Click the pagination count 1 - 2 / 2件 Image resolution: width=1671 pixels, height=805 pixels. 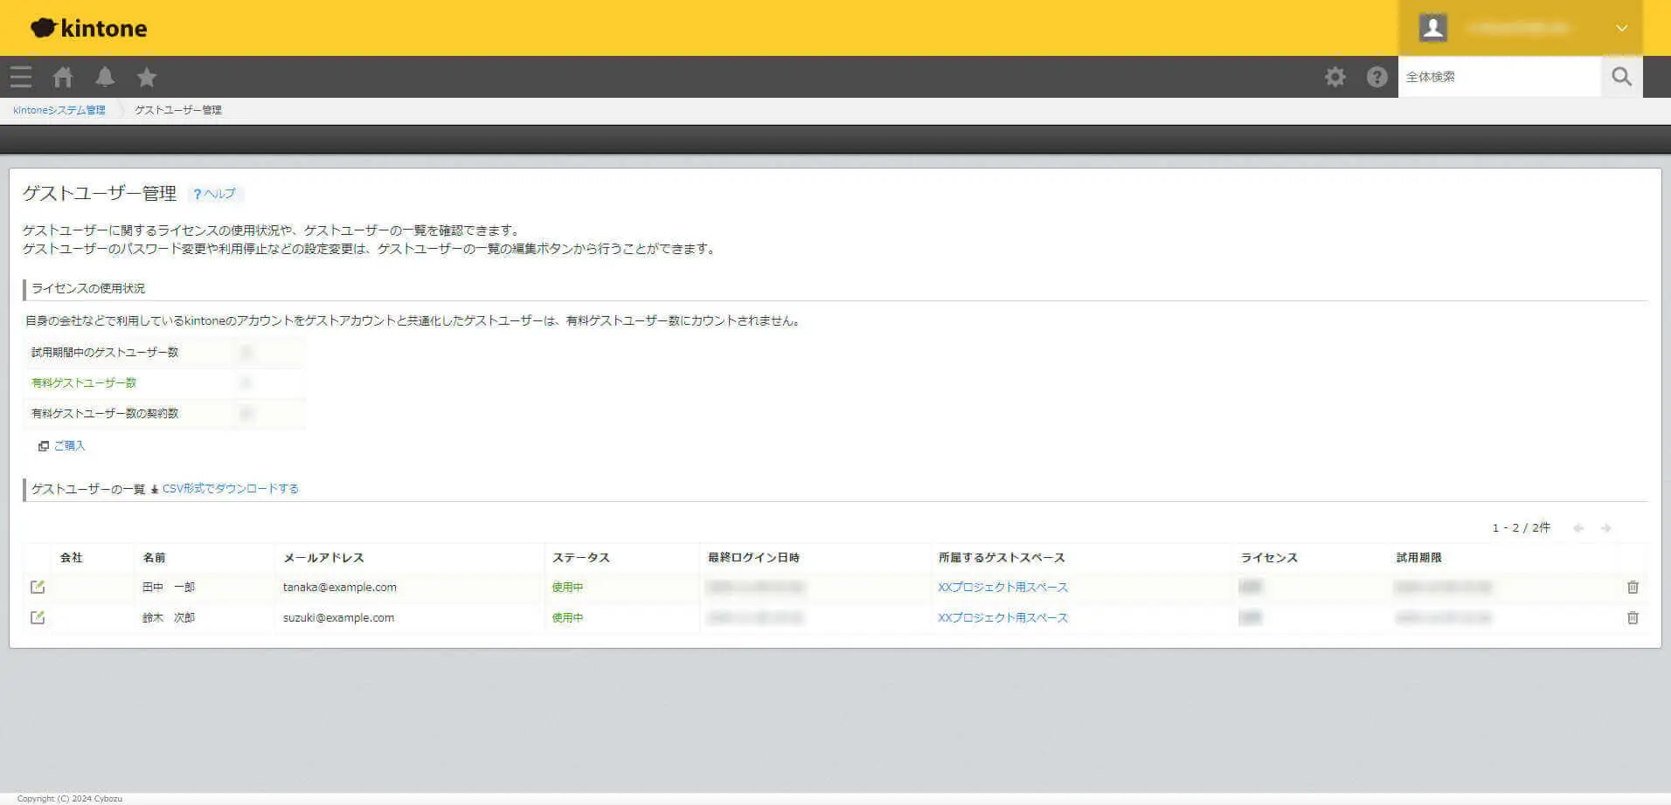click(x=1522, y=528)
